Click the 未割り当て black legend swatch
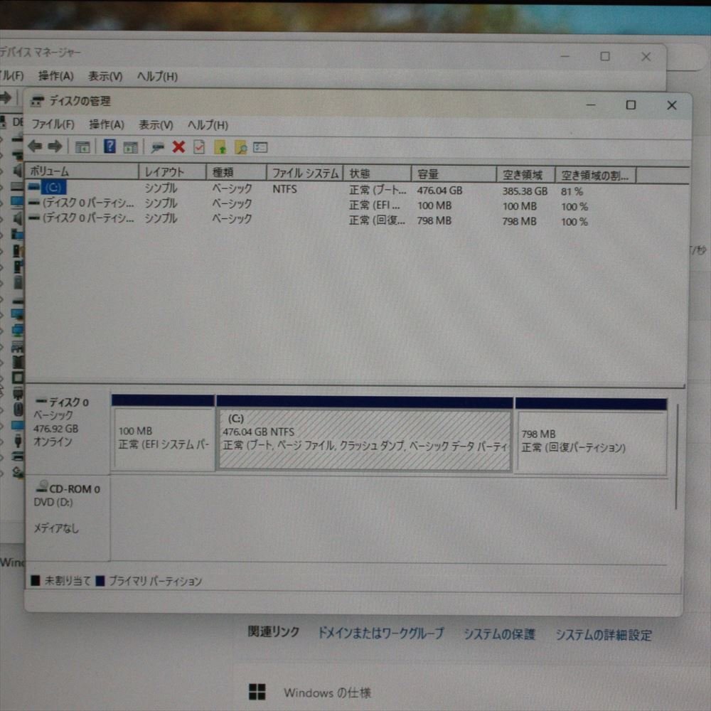 coord(36,580)
